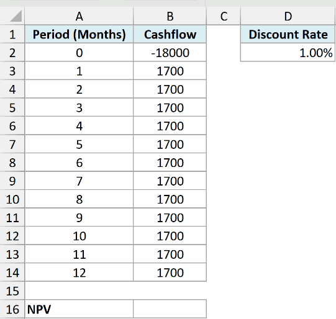336x319 pixels.
Task: Select row 7 header
Action: click(12, 145)
